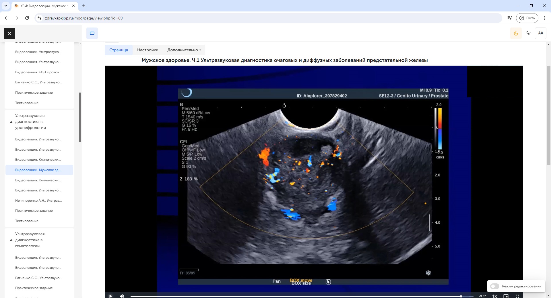Switch to dark mode with moon icon
Screen dimensions: 551x298
[x=516, y=33]
